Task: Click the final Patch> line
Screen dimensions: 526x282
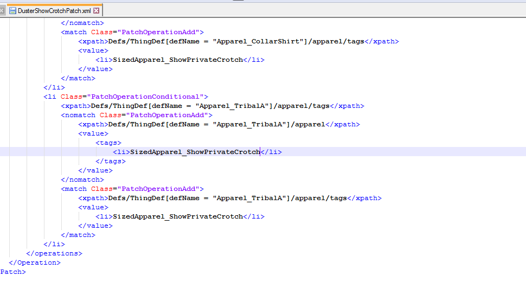Action: 13,272
